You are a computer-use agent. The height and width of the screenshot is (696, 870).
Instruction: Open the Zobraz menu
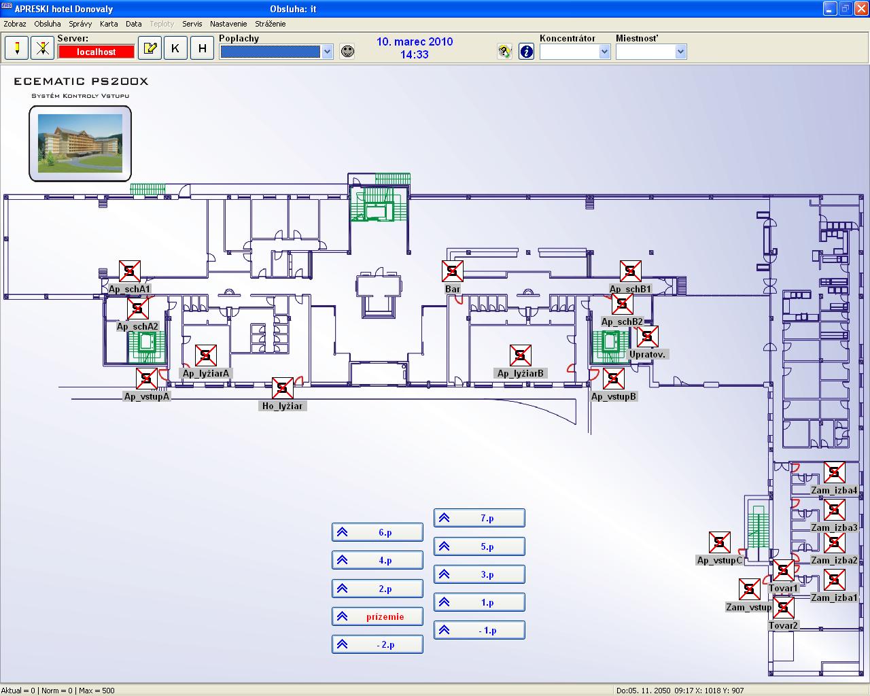pyautogui.click(x=15, y=24)
